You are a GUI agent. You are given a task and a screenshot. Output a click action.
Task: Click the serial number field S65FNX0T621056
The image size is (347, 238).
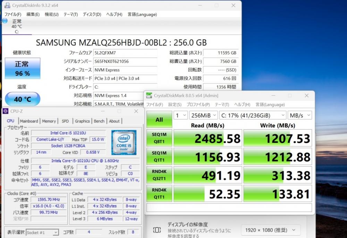point(125,61)
